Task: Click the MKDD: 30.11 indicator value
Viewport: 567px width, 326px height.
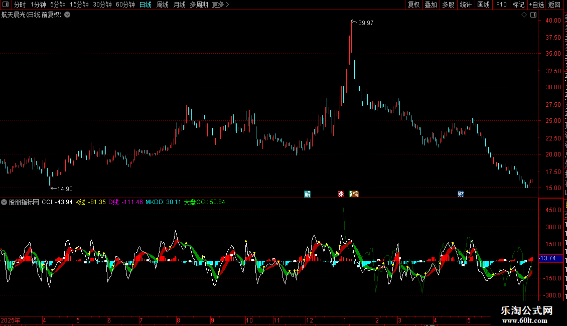Action: point(163,202)
